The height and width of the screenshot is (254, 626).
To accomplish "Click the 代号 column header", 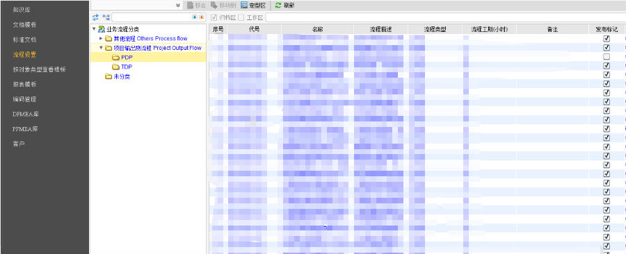I will click(255, 29).
